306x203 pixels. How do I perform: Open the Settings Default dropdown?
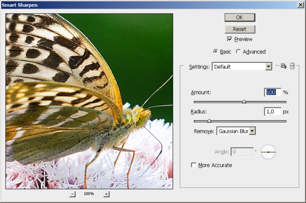tap(242, 66)
